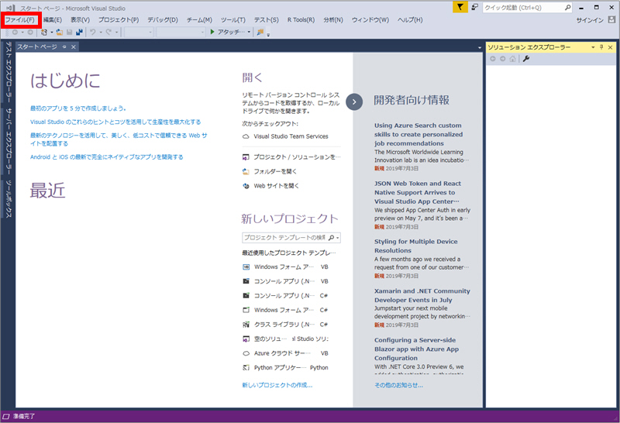
Task: Open Visual Studio Team Services checkout link
Action: pos(291,136)
